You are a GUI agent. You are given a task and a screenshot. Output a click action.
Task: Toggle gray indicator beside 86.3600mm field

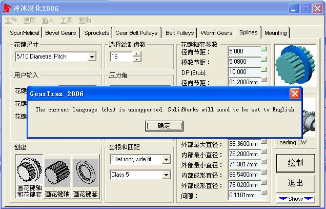pyautogui.click(x=264, y=142)
